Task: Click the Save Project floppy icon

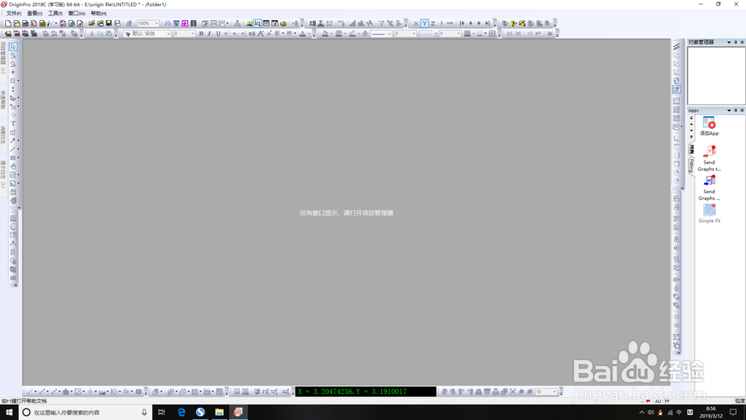Action: [108, 23]
